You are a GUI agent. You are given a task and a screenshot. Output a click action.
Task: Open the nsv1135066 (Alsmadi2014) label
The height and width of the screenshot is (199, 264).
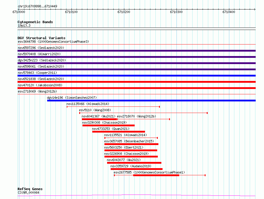coord(88,104)
